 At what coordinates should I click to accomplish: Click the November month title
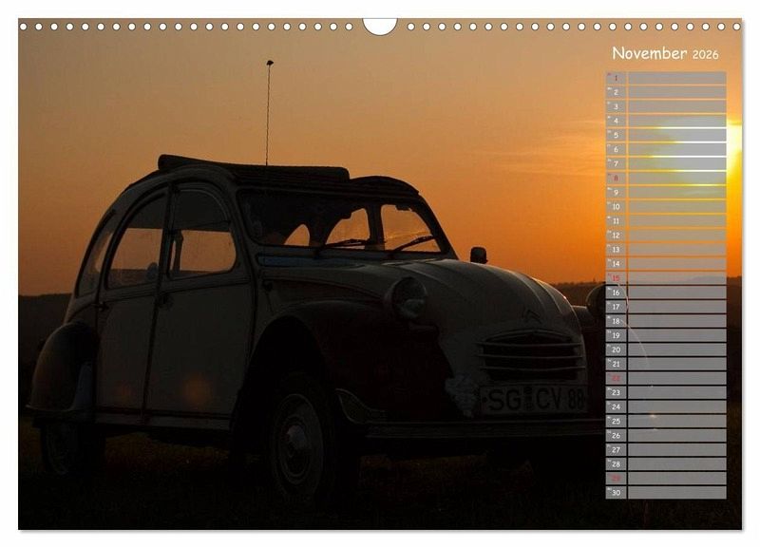click(649, 53)
